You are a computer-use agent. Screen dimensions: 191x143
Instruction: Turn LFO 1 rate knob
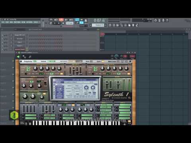(x=60, y=110)
